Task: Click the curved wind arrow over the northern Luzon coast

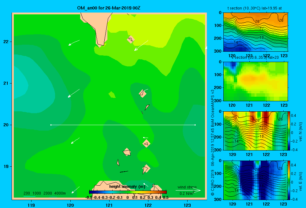Action: tap(146, 185)
